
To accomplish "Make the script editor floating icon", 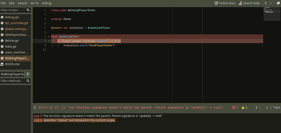I will click(x=278, y=3).
